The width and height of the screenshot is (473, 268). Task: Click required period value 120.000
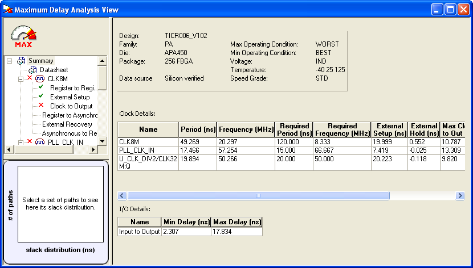click(x=294, y=142)
